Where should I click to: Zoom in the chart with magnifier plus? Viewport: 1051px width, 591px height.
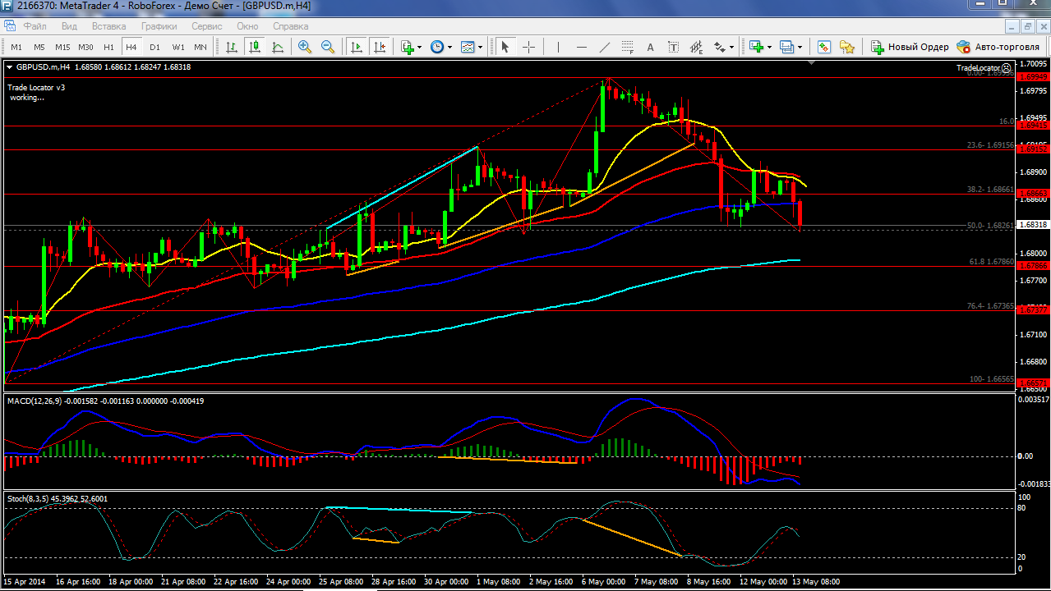[x=305, y=47]
